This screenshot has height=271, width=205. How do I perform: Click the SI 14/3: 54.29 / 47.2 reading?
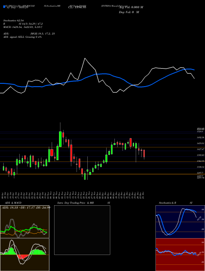[31, 24]
